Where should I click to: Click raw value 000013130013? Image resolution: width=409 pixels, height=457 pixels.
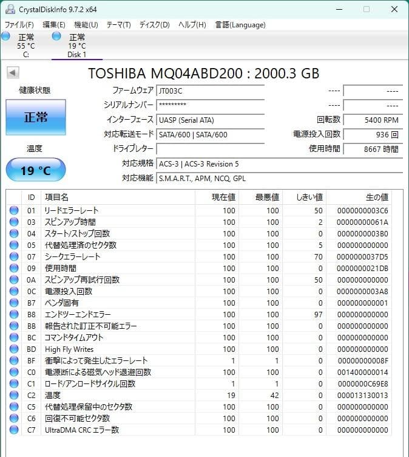pos(363,395)
